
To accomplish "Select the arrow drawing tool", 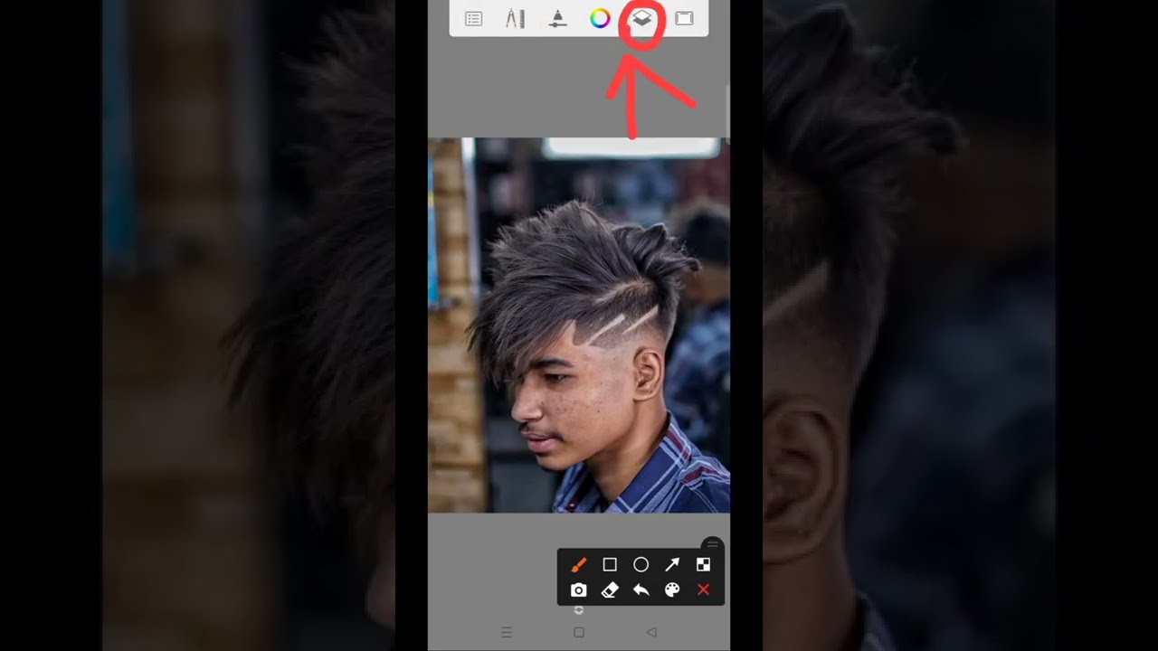I will [x=672, y=565].
